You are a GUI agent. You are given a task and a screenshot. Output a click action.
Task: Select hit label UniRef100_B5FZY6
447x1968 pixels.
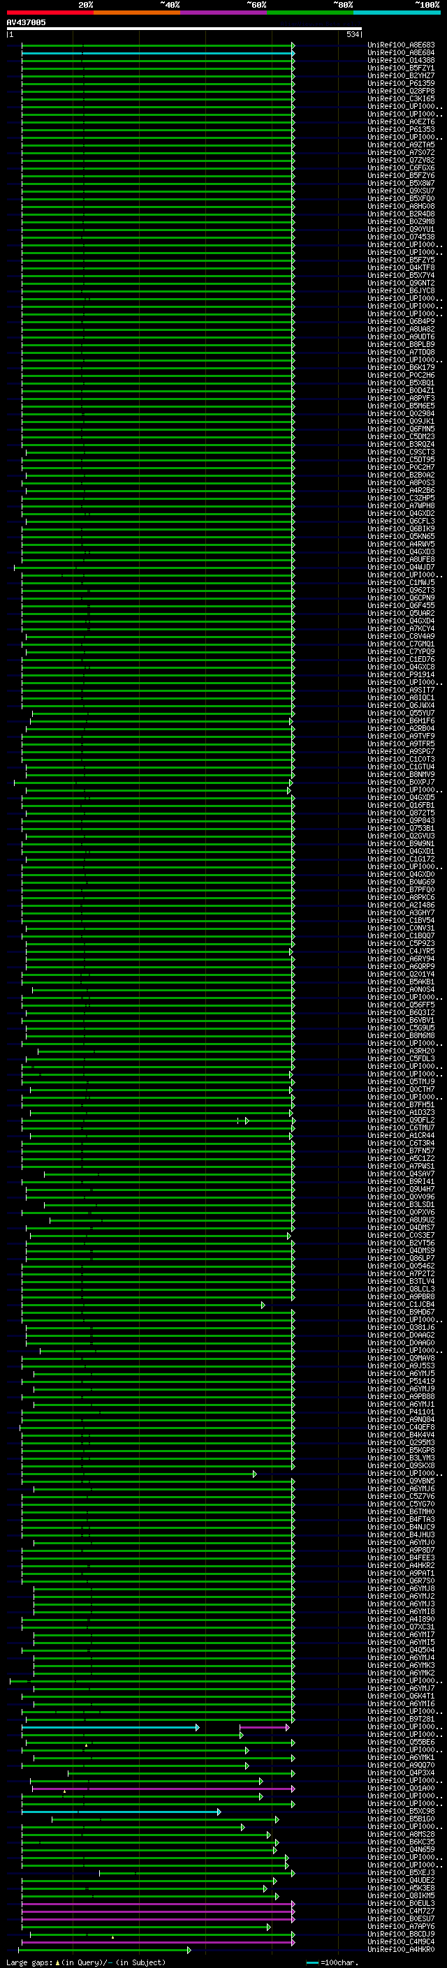tap(401, 176)
